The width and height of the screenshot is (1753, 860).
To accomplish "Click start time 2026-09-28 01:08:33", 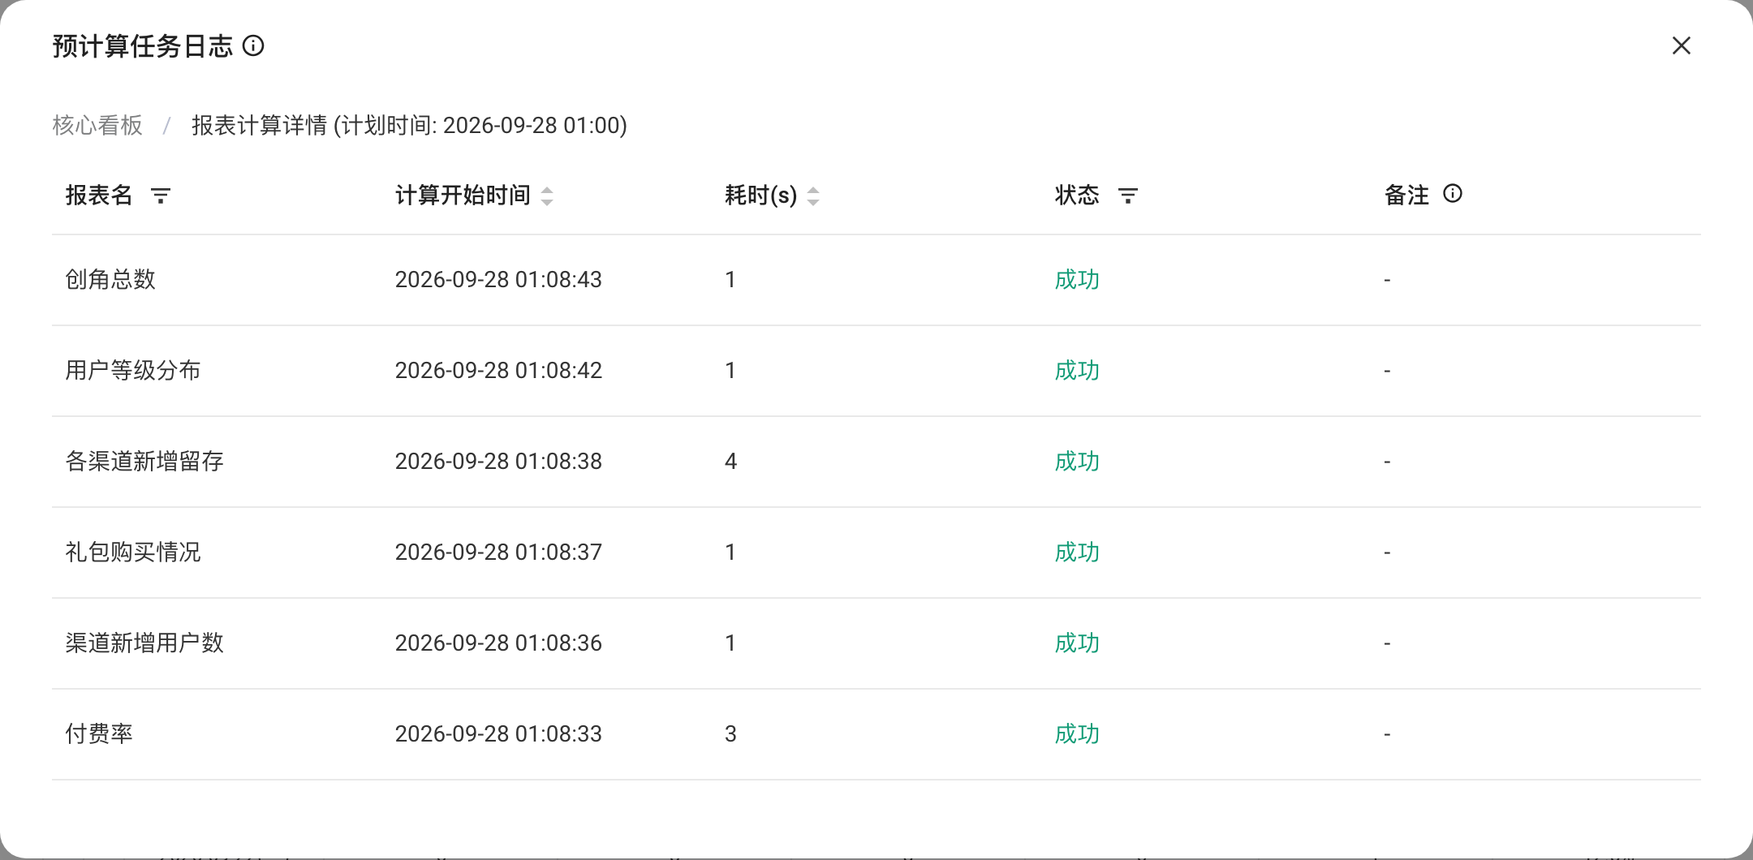I will (x=498, y=734).
